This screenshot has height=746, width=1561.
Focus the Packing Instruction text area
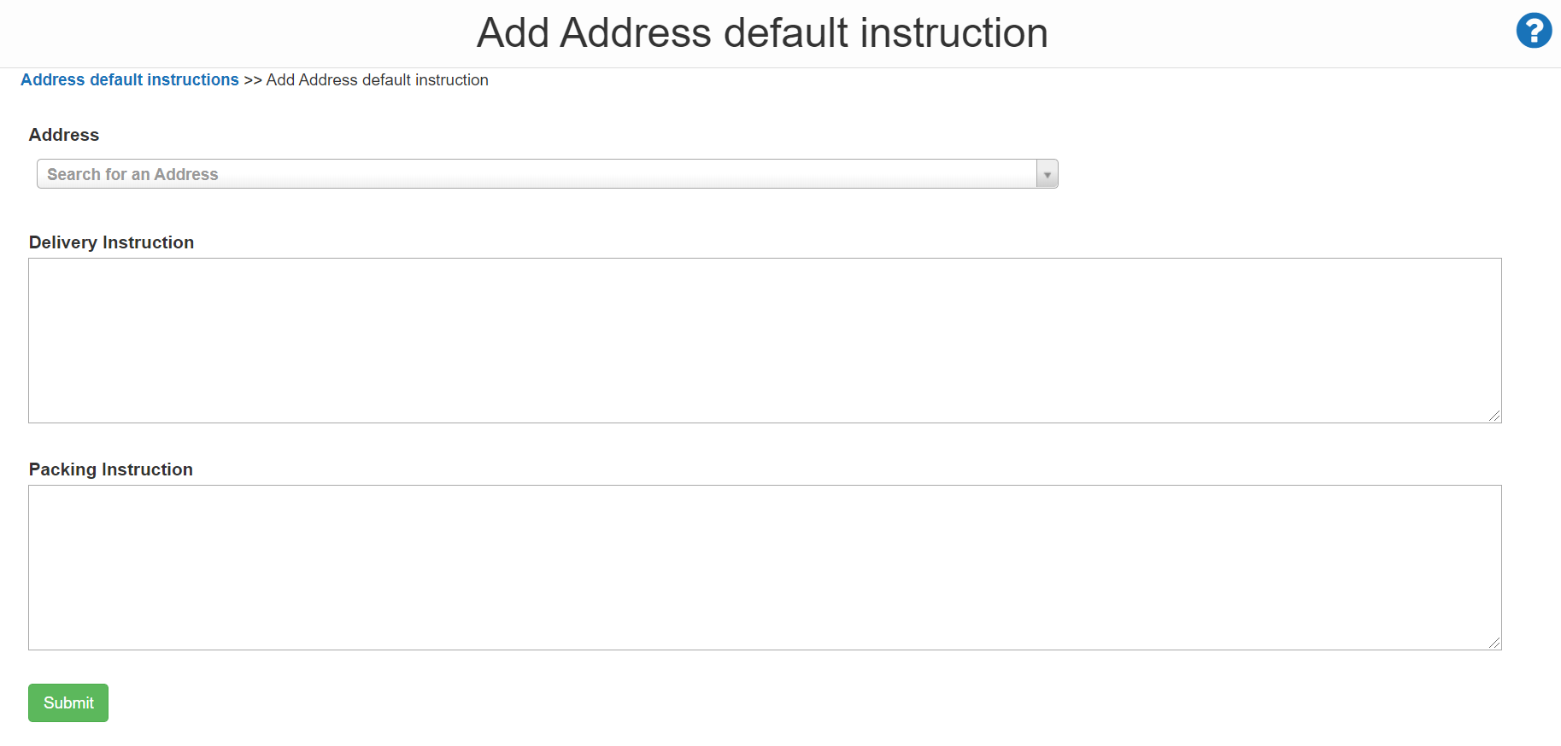click(x=764, y=567)
